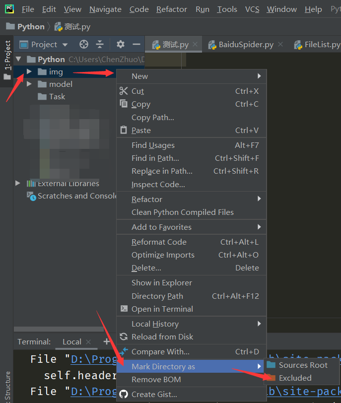Click the locate/scroll from source target icon
Screen dimensions: 341x403
84,44
